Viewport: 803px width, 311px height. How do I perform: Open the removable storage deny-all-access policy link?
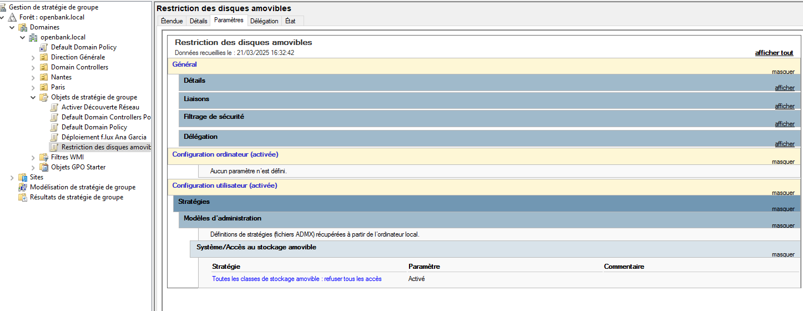click(296, 279)
